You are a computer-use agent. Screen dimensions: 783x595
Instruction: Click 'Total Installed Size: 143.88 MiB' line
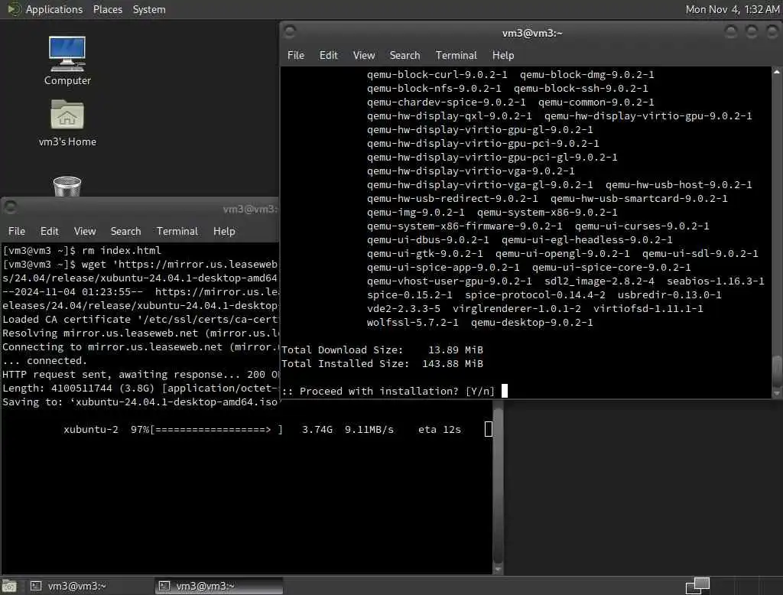click(382, 363)
